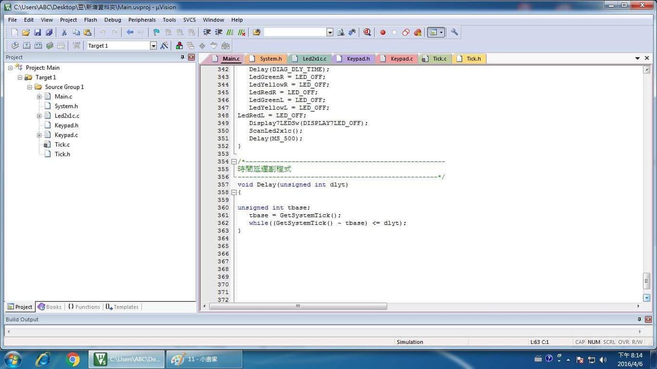The height and width of the screenshot is (369, 657).
Task: Click the Kill All Breakpoints icon
Action: pos(417,32)
